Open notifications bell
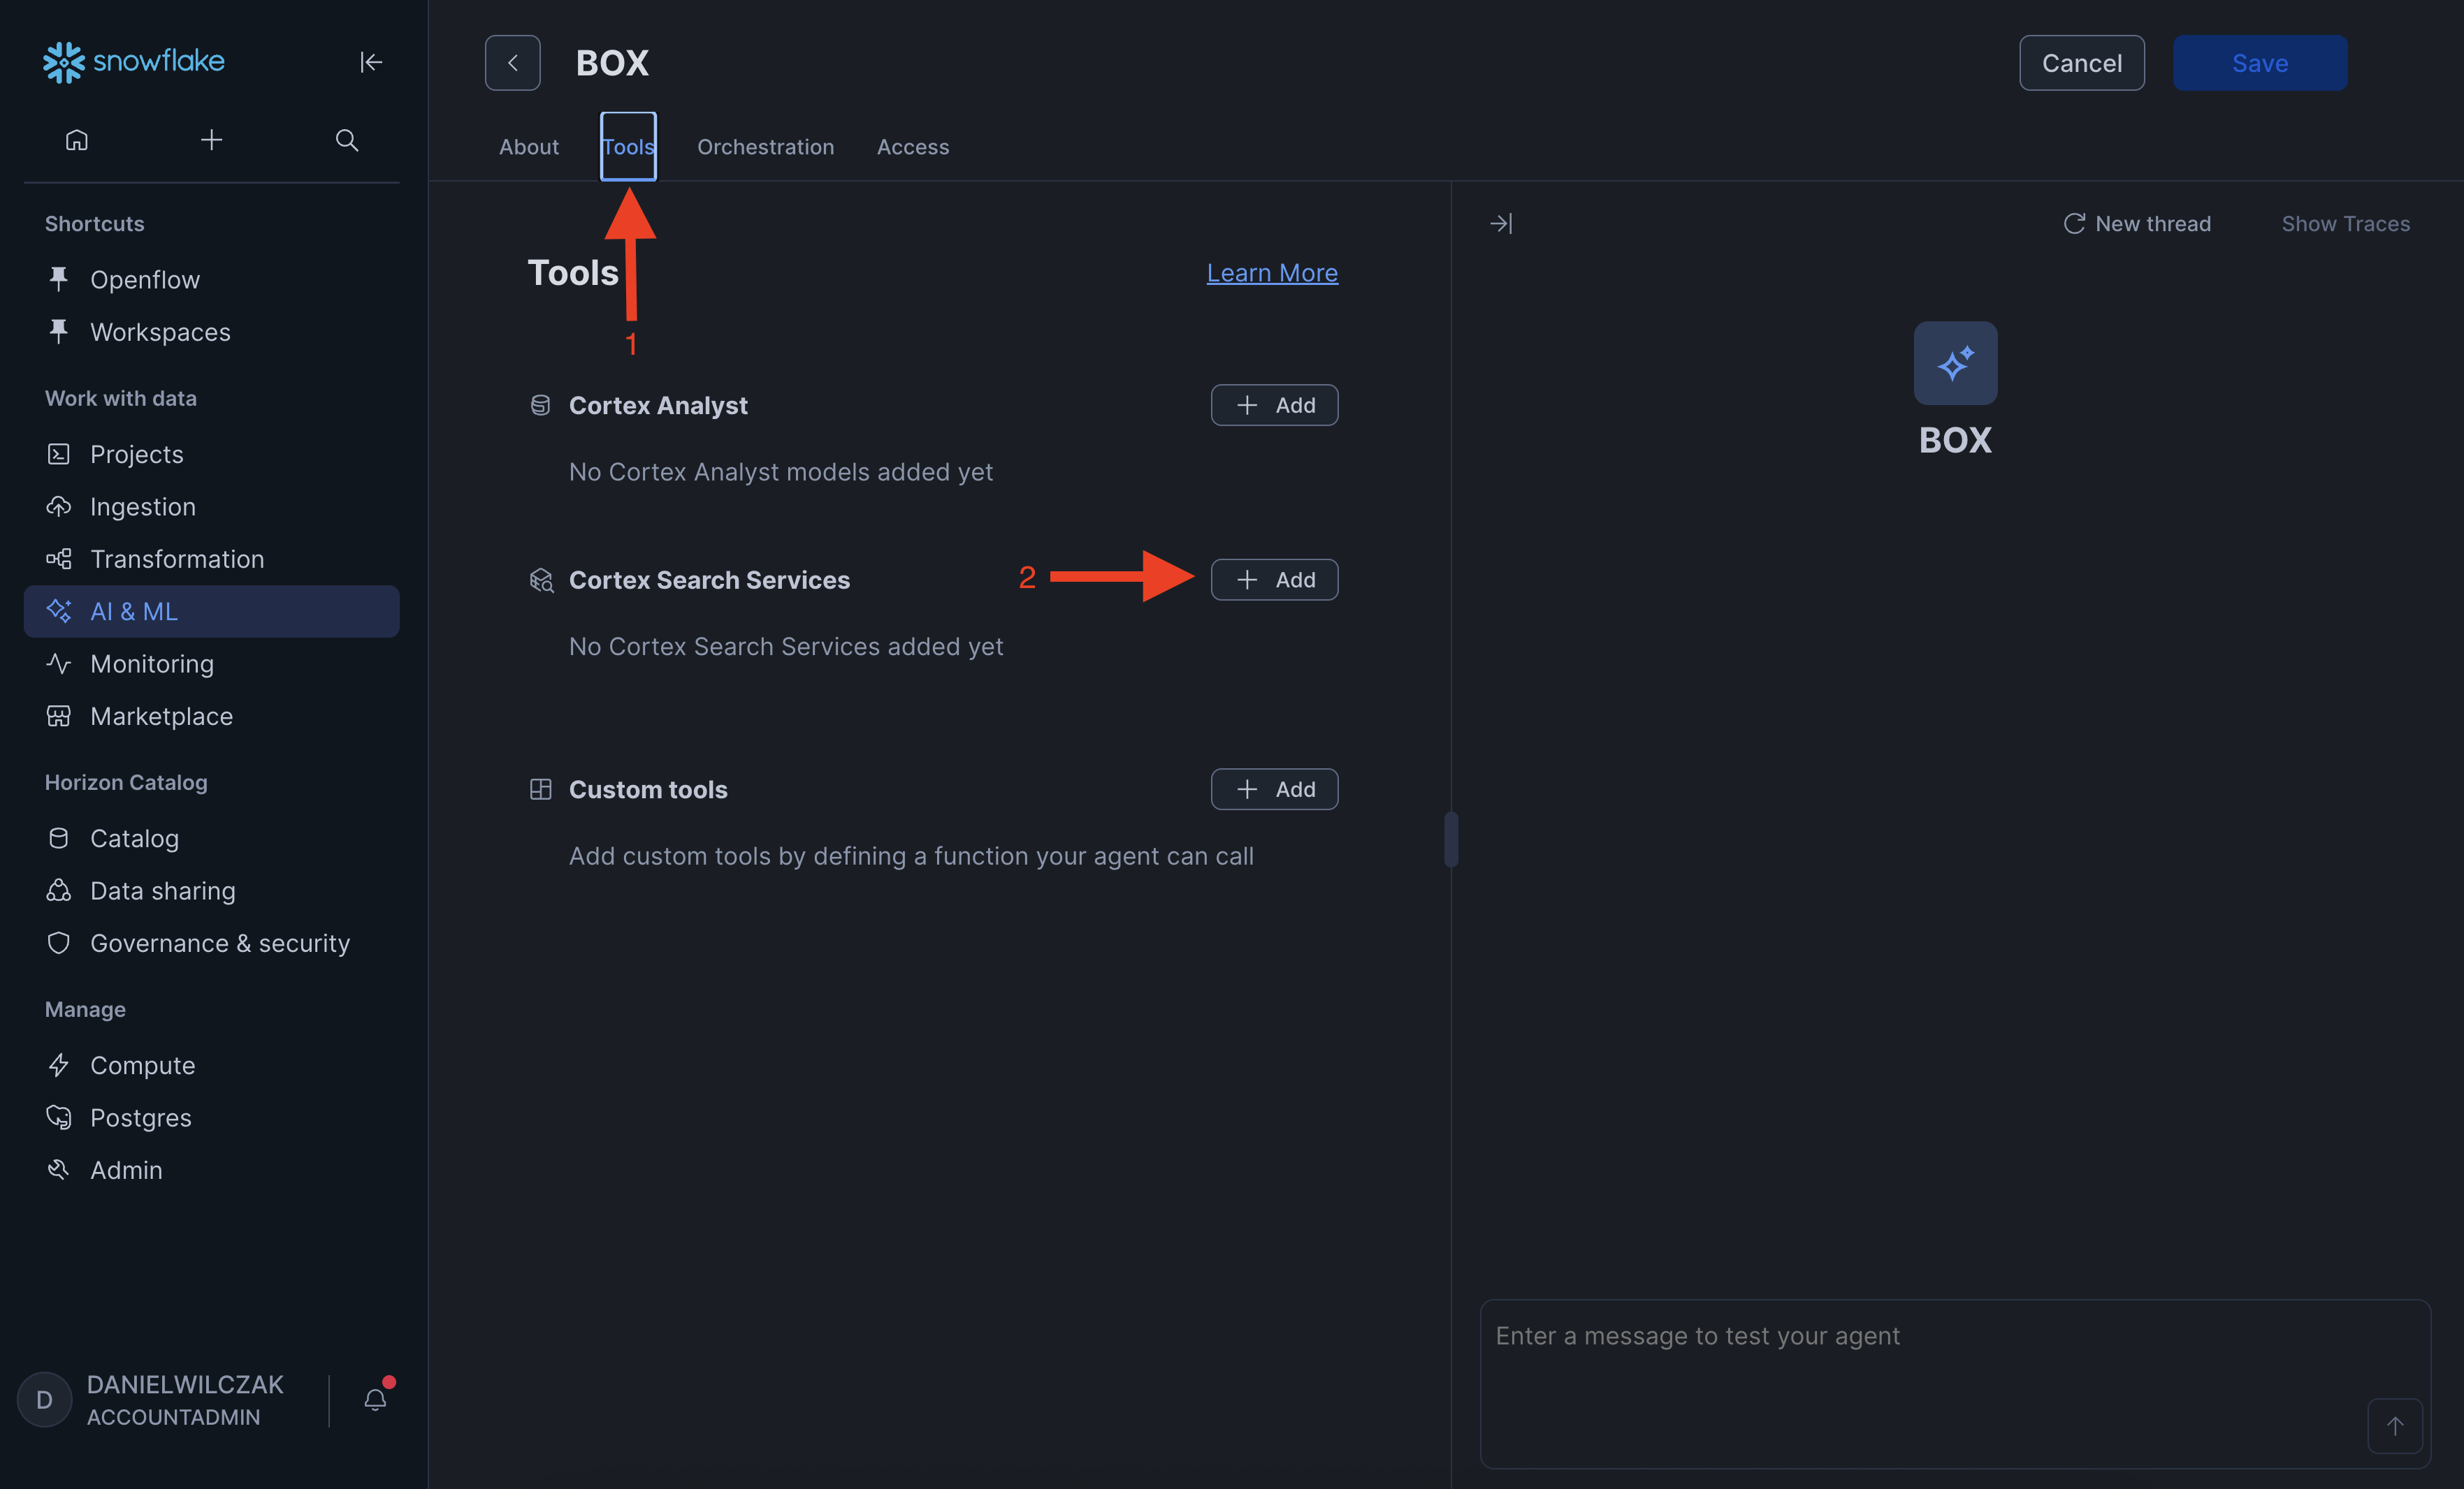Viewport: 2464px width, 1489px height. (x=375, y=1399)
